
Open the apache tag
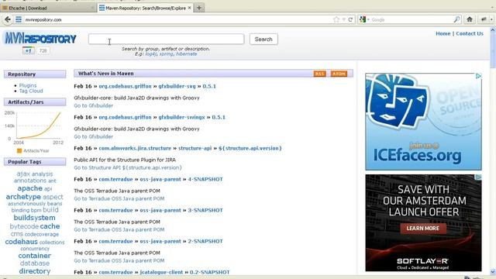29,188
